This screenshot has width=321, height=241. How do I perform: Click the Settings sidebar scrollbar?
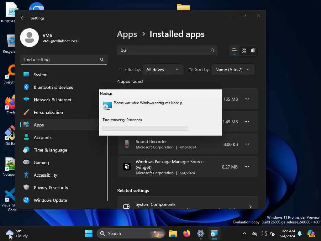[x=107, y=168]
